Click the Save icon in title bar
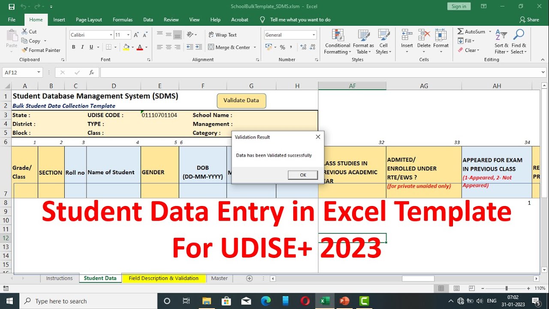549x309 pixels. point(12,7)
